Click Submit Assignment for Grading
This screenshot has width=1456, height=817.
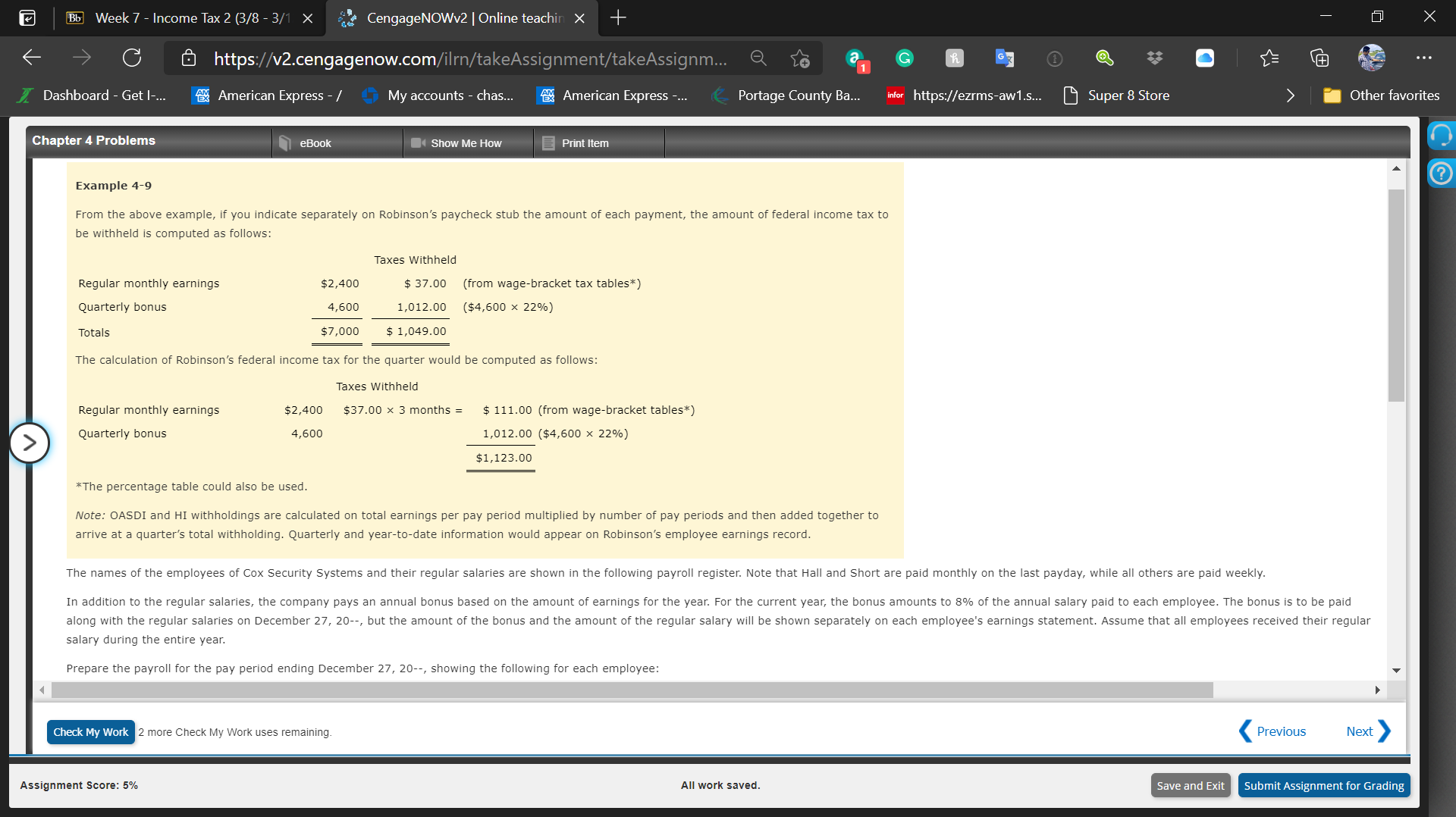pos(1324,786)
